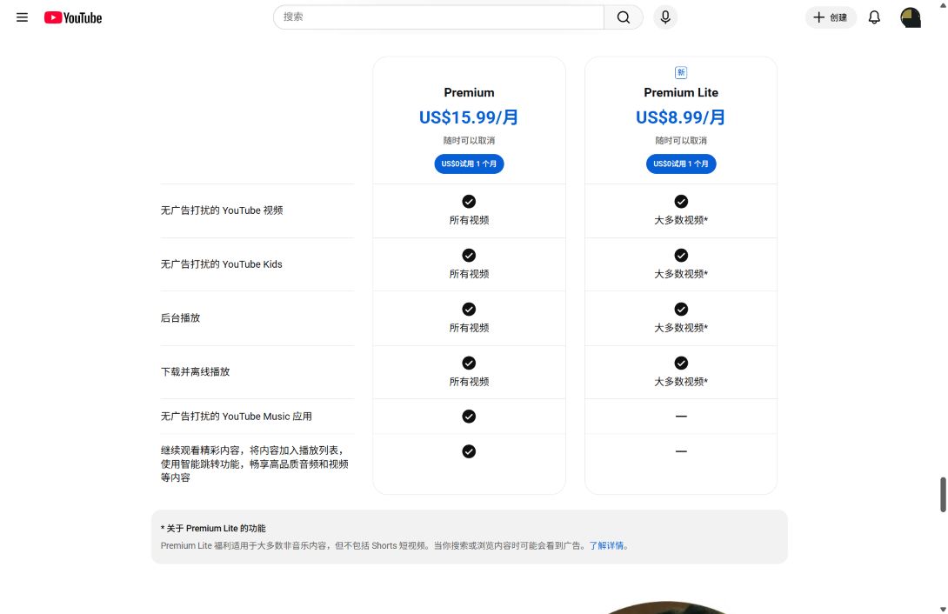Click the 新 badge above Premium Lite
The image size is (948, 614).
(x=681, y=72)
